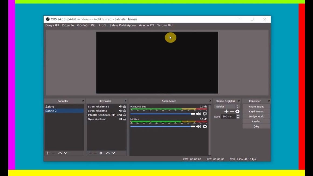Toggle visibility of Ekran Yakalama source
The image size is (313, 176).
(x=121, y=111)
